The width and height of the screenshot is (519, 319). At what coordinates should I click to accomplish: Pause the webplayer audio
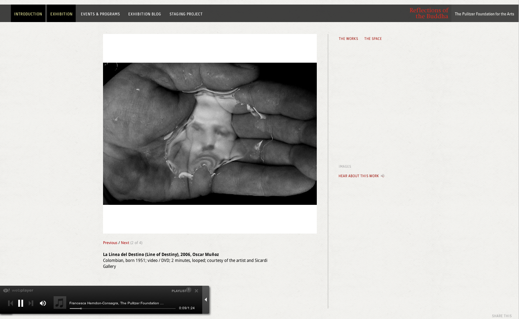point(21,303)
